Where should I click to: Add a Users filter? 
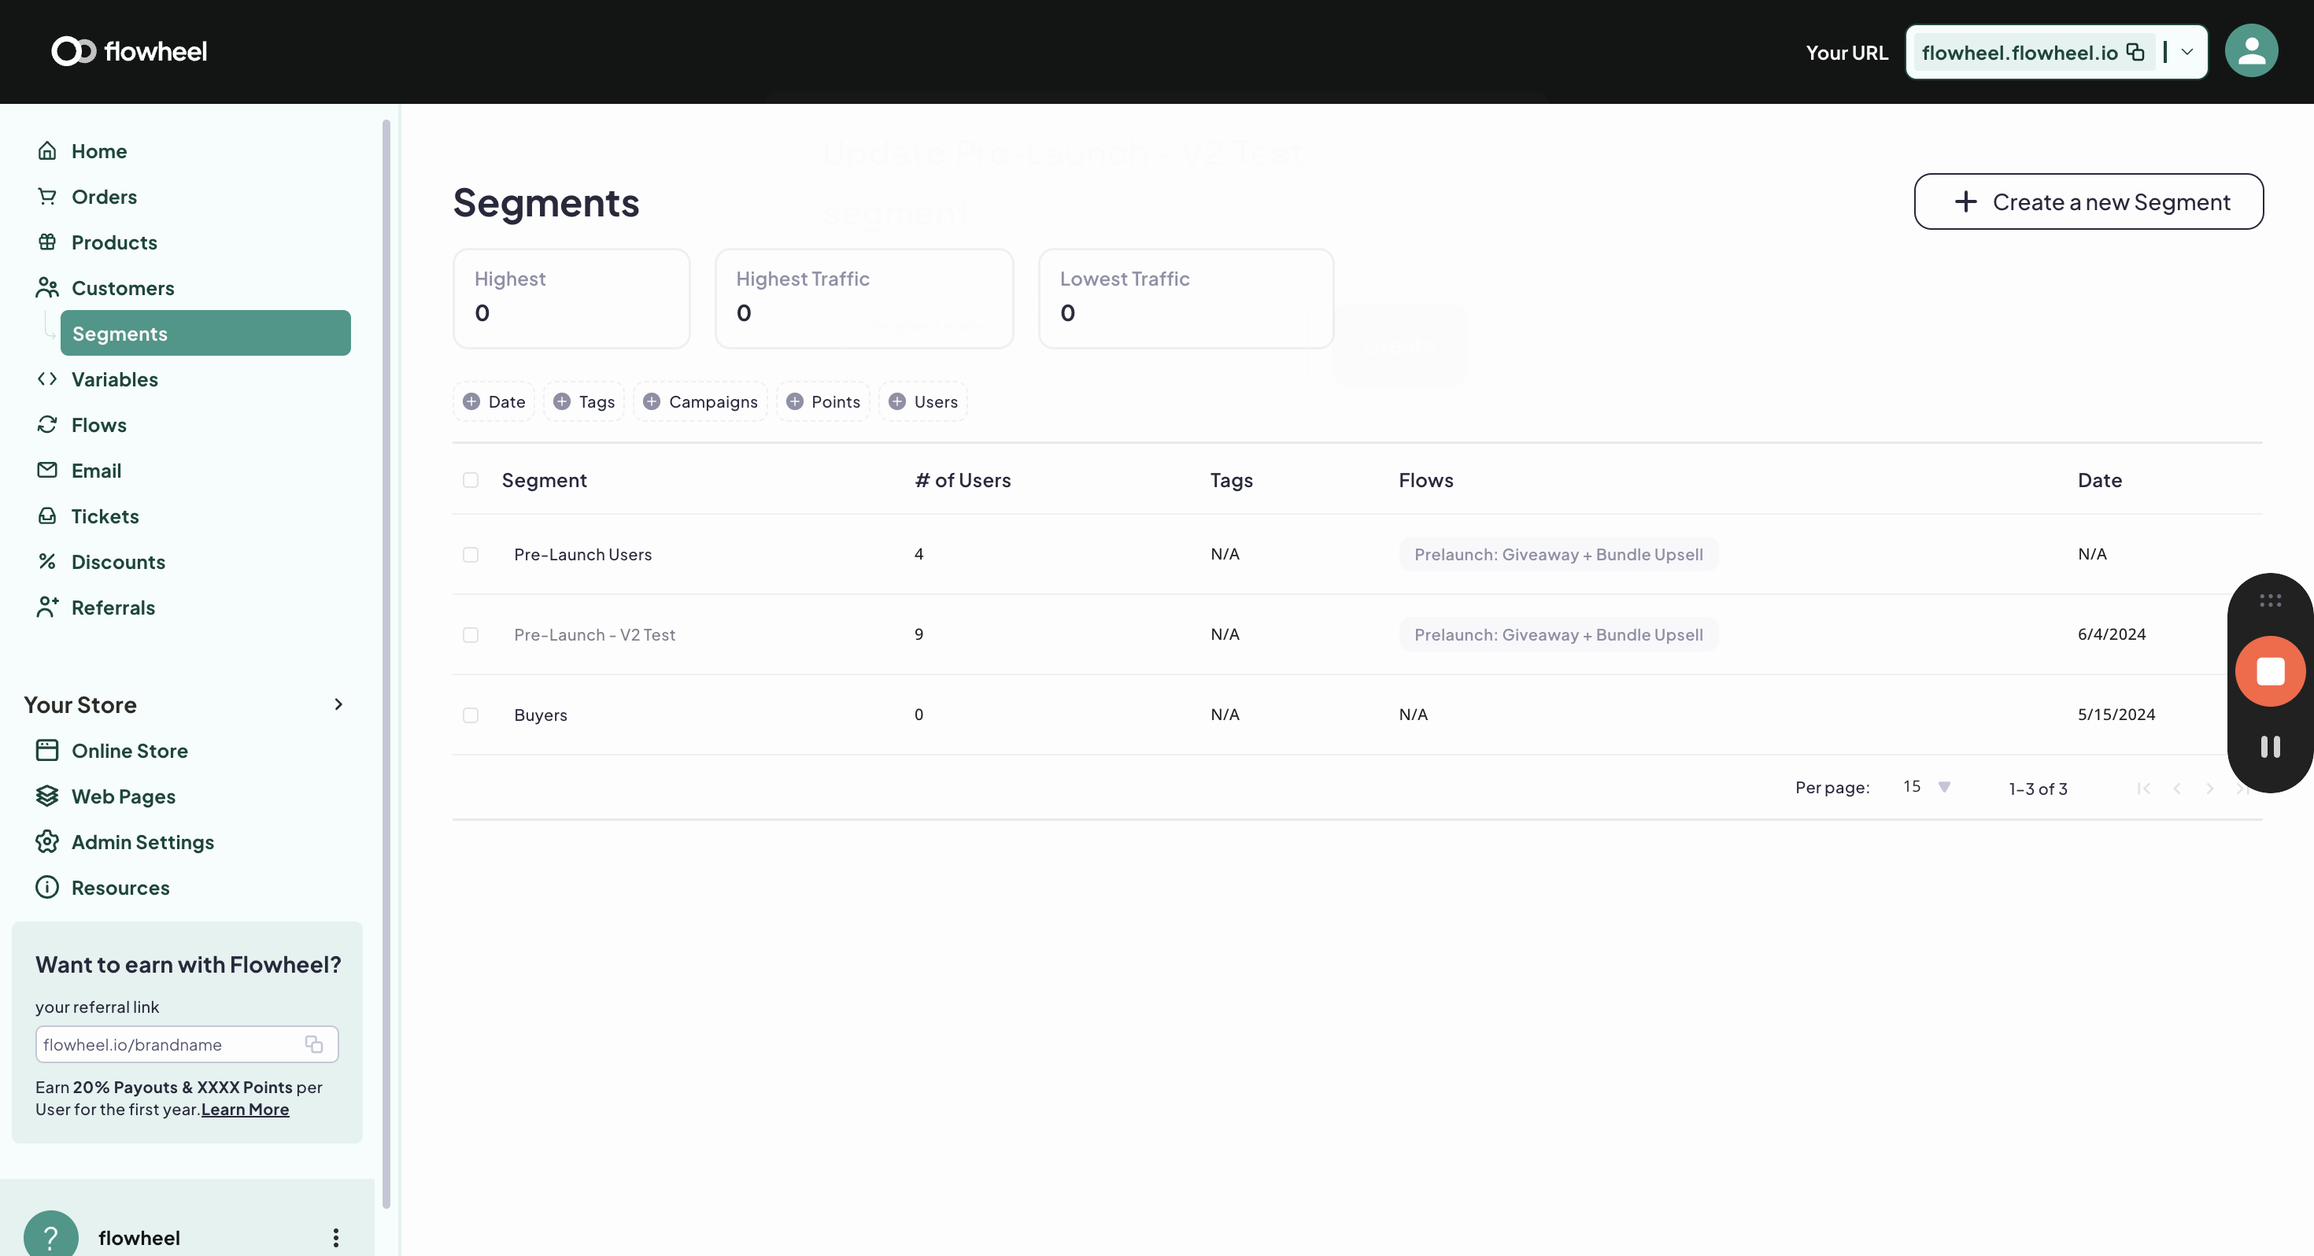click(923, 401)
